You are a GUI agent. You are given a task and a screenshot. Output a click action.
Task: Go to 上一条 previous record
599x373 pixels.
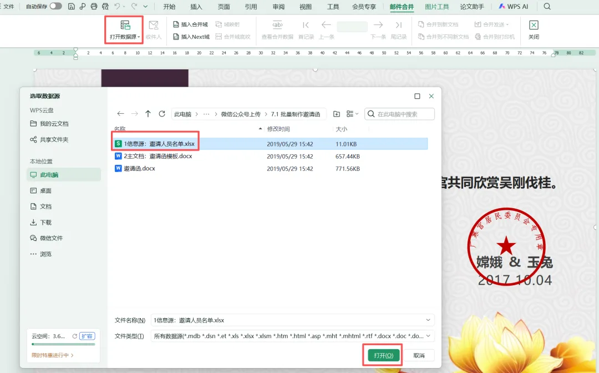pos(326,30)
